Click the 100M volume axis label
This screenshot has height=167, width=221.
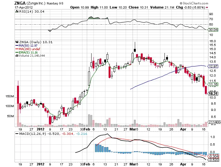pyautogui.click(x=9, y=106)
